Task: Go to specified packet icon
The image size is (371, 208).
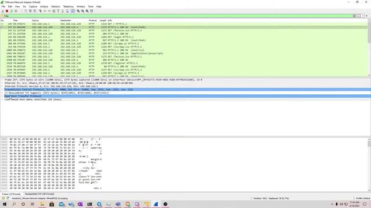Action: coord(54,11)
